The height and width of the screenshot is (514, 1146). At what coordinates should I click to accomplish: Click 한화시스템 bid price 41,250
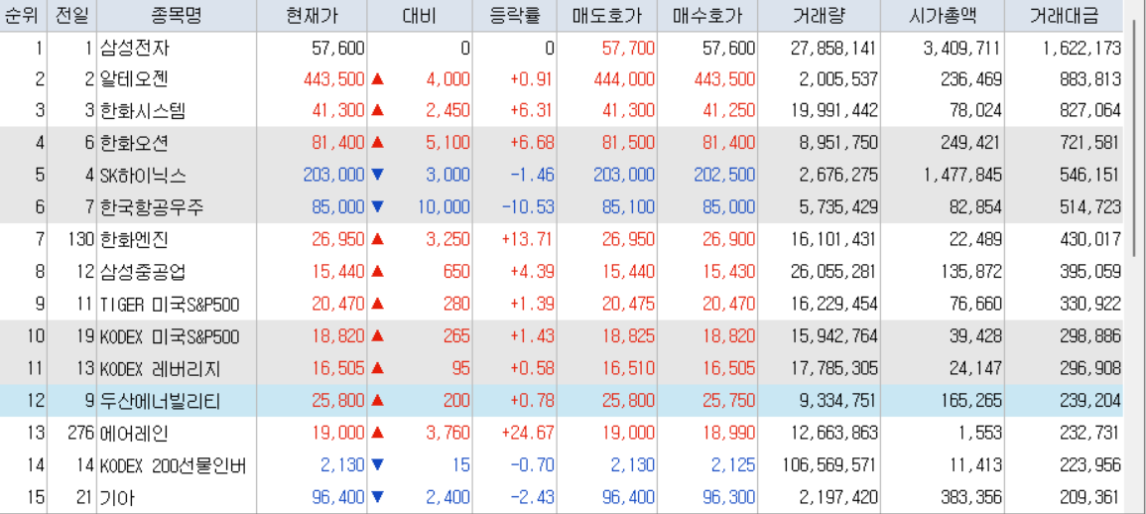point(728,111)
